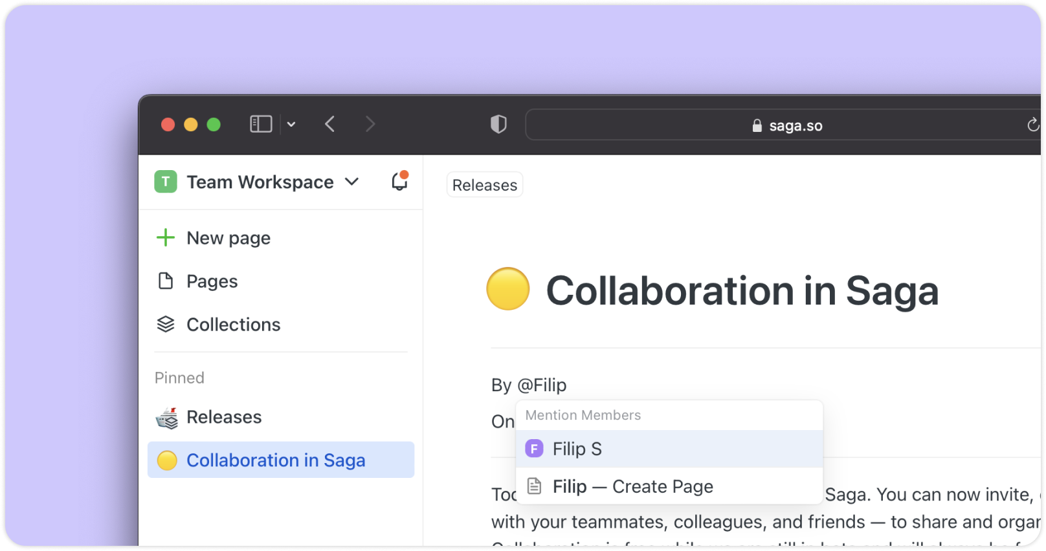Navigate back in browser history
The image size is (1046, 551).
tap(330, 124)
